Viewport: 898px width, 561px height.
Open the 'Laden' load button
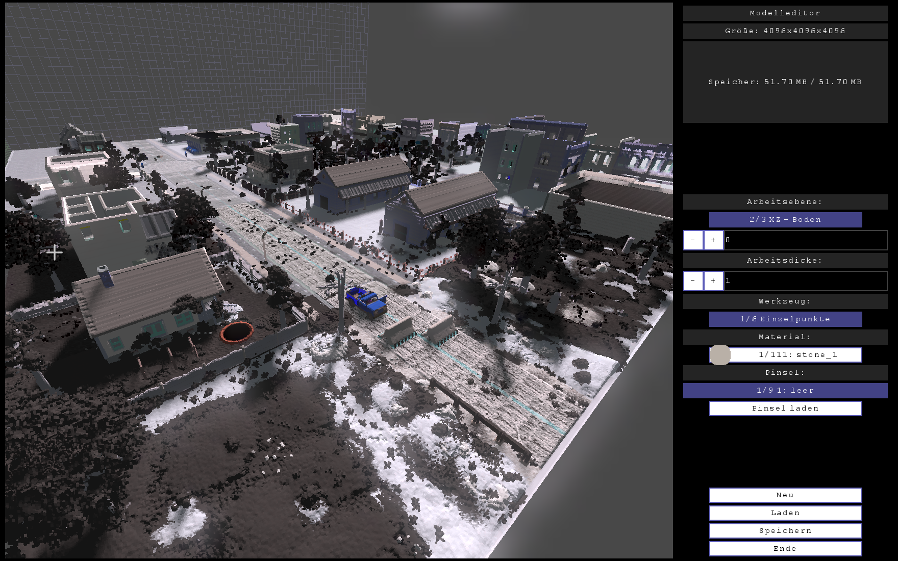click(x=785, y=513)
